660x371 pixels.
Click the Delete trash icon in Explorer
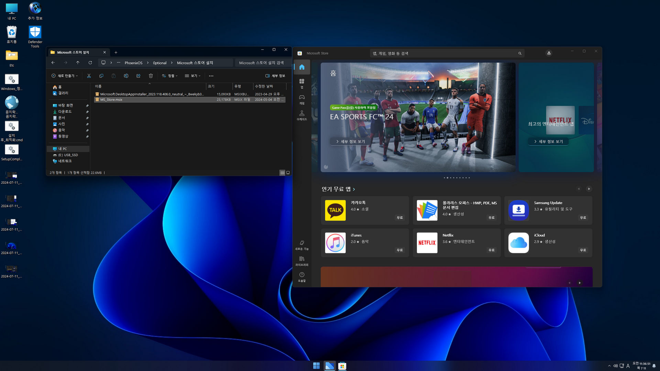(151, 76)
